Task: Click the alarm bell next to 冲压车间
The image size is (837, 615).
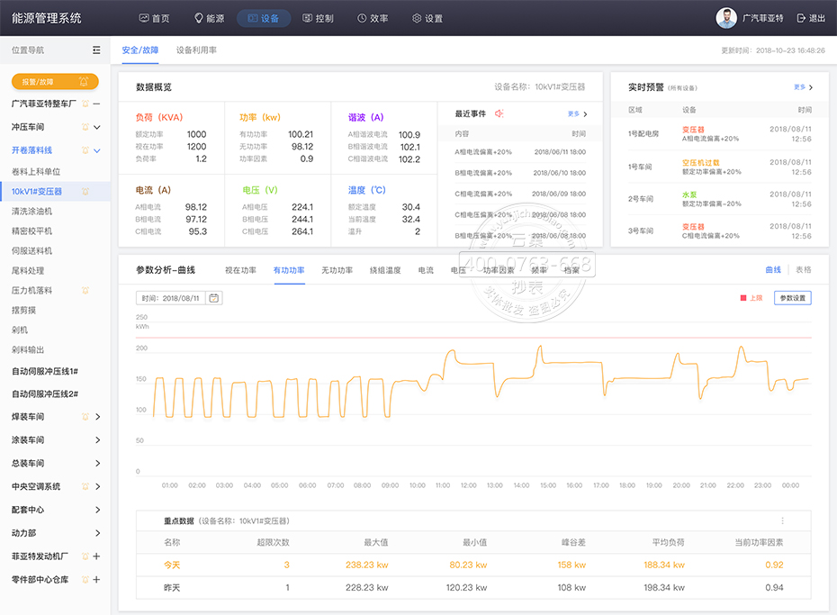Action: (x=85, y=127)
